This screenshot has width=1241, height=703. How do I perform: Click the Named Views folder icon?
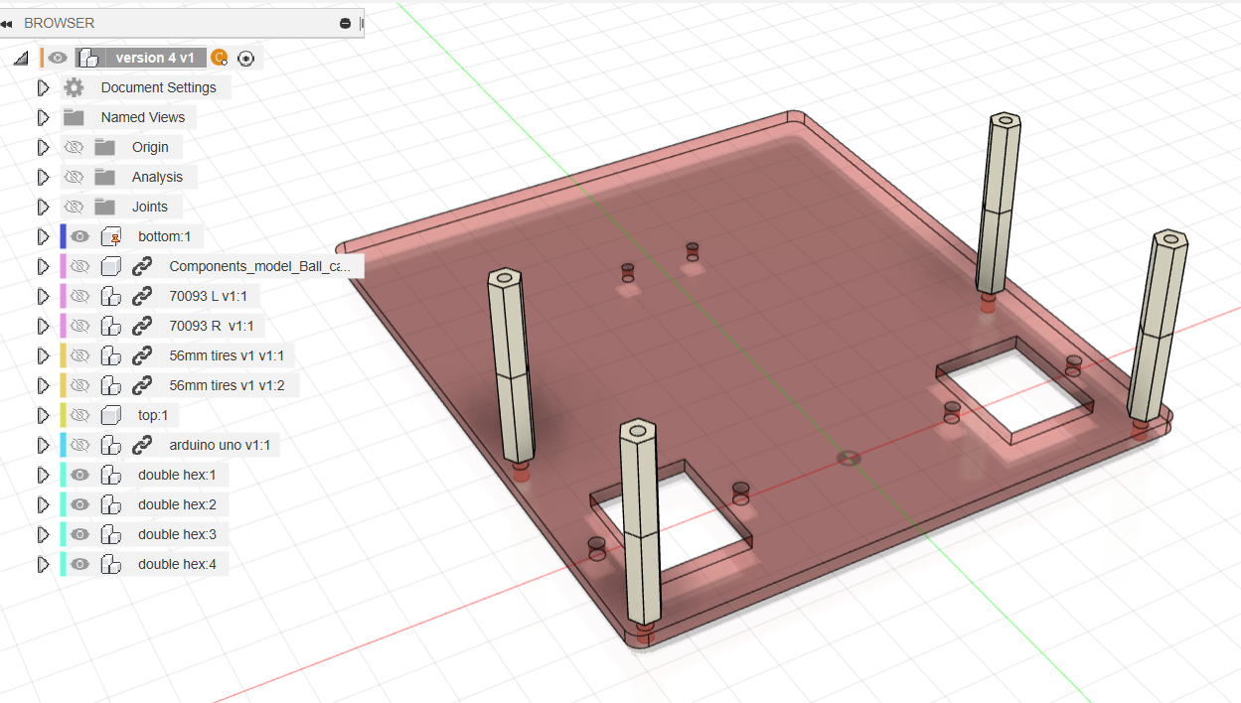point(74,117)
